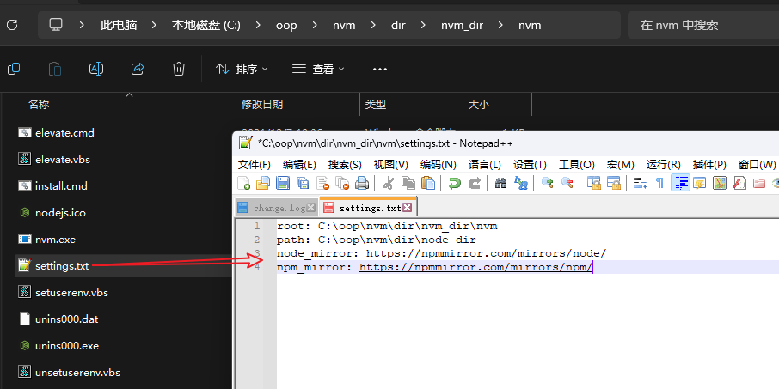Open 搜索(S) menu
The image size is (779, 389).
click(x=345, y=165)
